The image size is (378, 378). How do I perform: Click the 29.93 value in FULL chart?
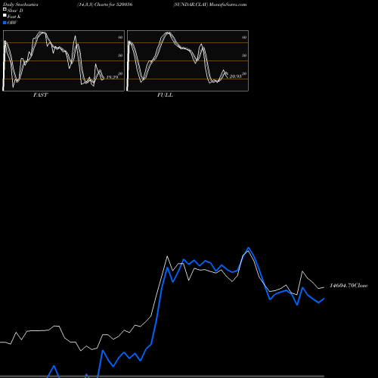[x=235, y=76]
